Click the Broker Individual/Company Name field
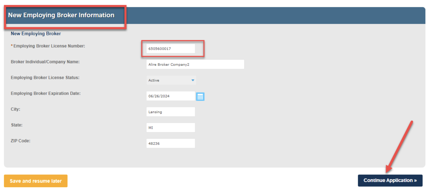This screenshot has width=429, height=193. tap(195, 64)
